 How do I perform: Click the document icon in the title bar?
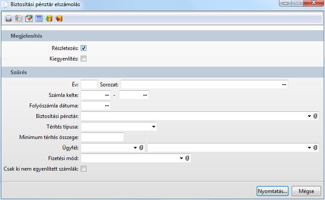pos(4,4)
